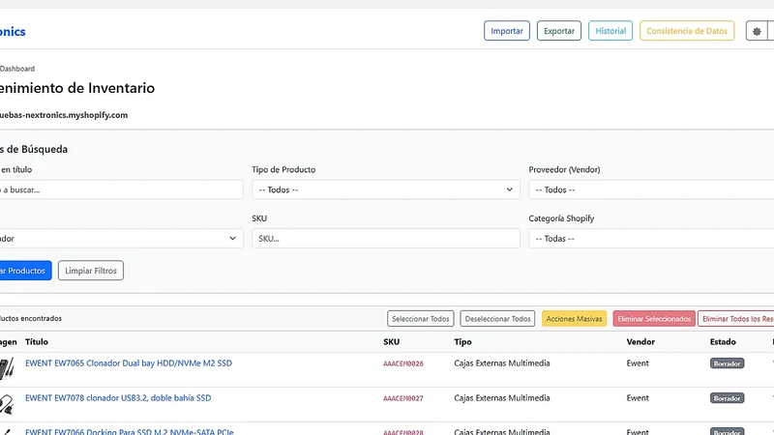
Task: Click the Importar button
Action: click(506, 31)
